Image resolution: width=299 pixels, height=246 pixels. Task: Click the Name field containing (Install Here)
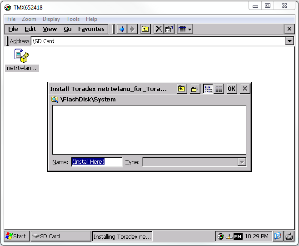pos(97,162)
